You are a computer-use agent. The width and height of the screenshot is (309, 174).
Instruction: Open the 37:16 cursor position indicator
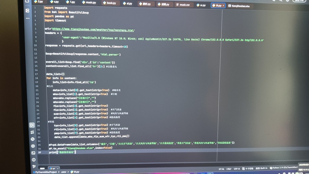tap(221, 169)
